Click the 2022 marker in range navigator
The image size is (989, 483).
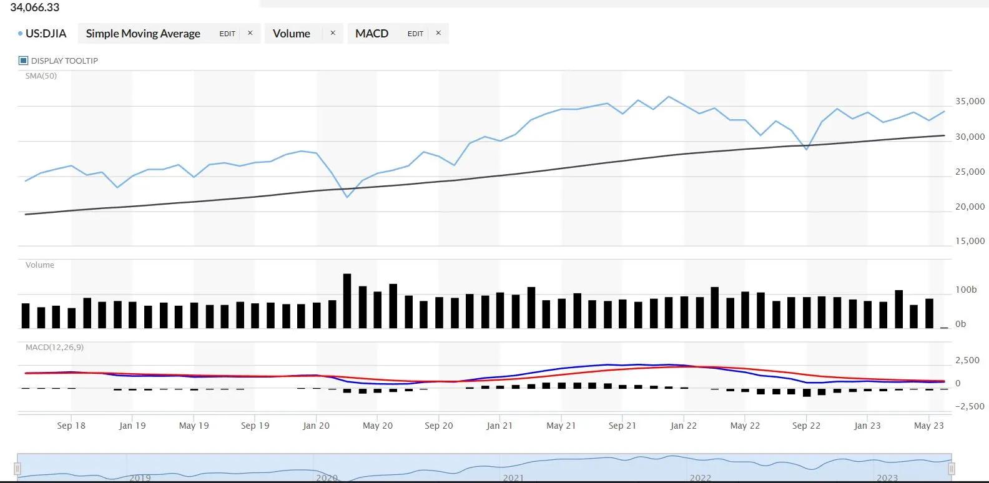(700, 478)
